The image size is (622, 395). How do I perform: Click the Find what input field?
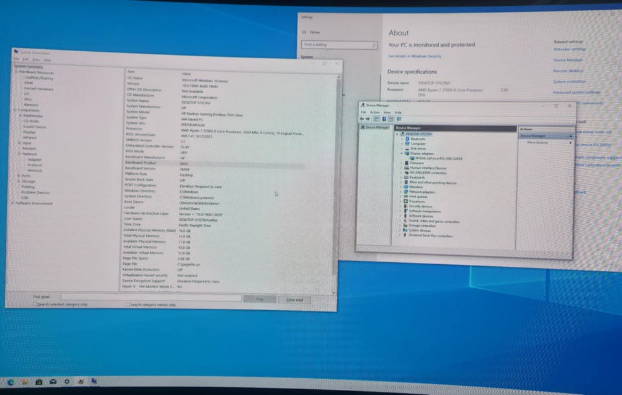151,297
